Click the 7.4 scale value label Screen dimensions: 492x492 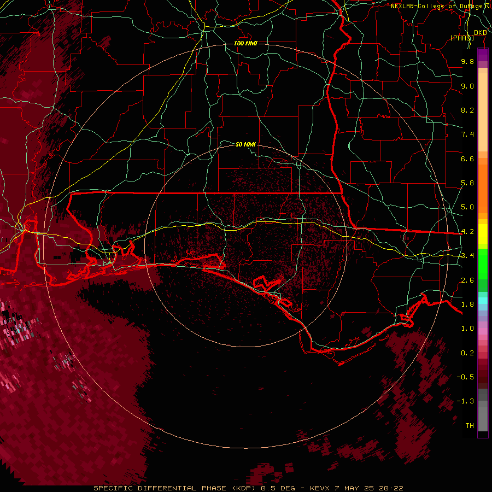pos(467,134)
